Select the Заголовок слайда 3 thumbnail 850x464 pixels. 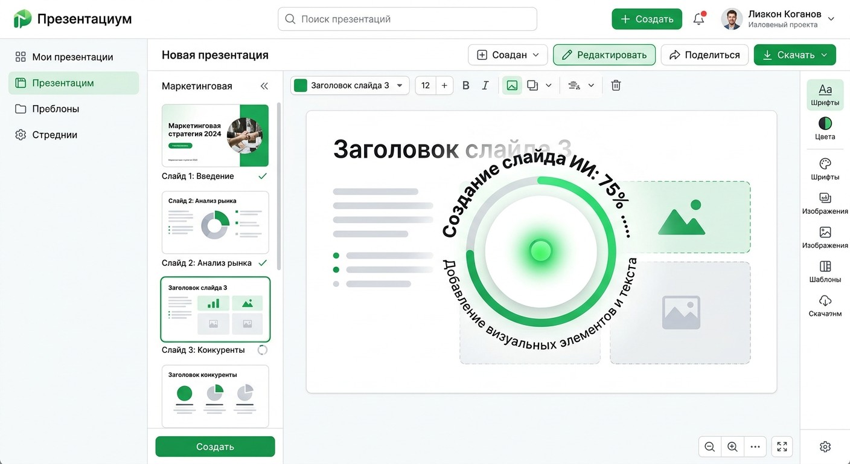tap(215, 309)
